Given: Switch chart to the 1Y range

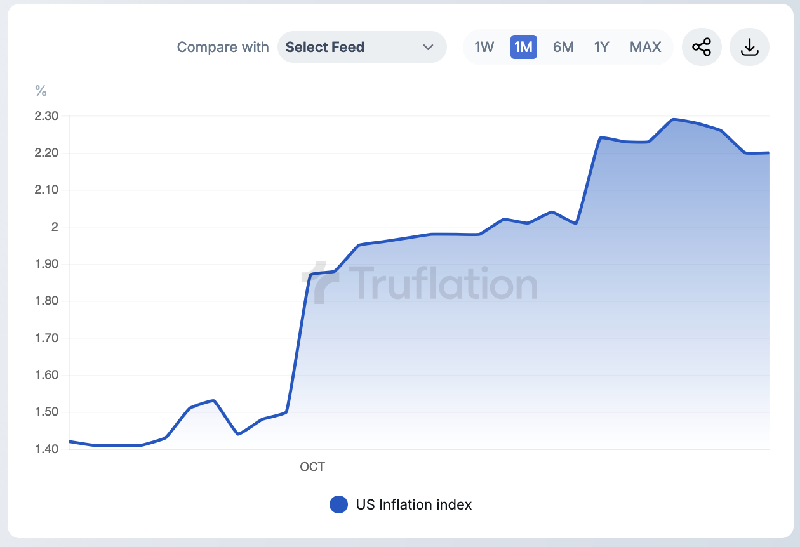Looking at the screenshot, I should click(601, 47).
